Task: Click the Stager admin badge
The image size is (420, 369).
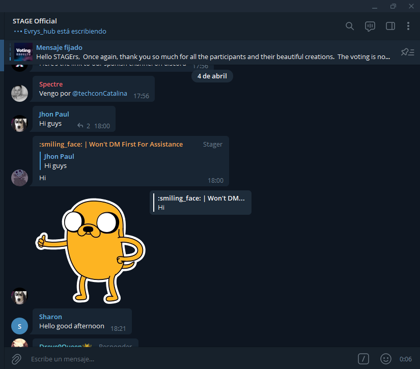Action: point(213,145)
